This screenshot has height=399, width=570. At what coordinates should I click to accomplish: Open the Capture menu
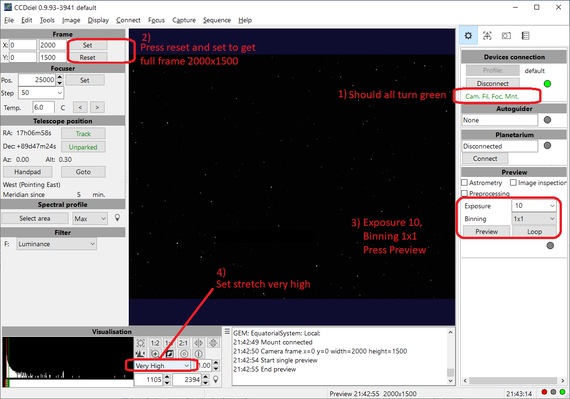click(x=184, y=20)
